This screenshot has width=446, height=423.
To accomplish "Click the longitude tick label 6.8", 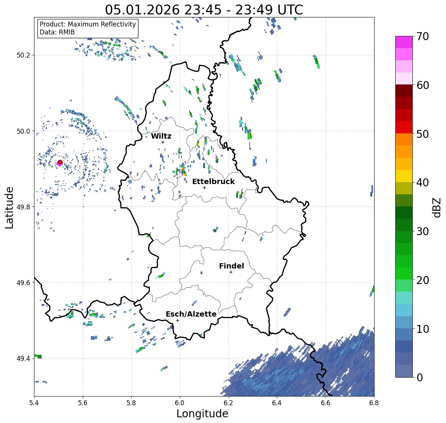I will coord(374,403).
